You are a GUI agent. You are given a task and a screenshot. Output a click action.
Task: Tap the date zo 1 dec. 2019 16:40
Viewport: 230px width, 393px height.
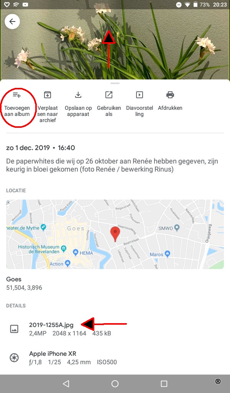41,148
